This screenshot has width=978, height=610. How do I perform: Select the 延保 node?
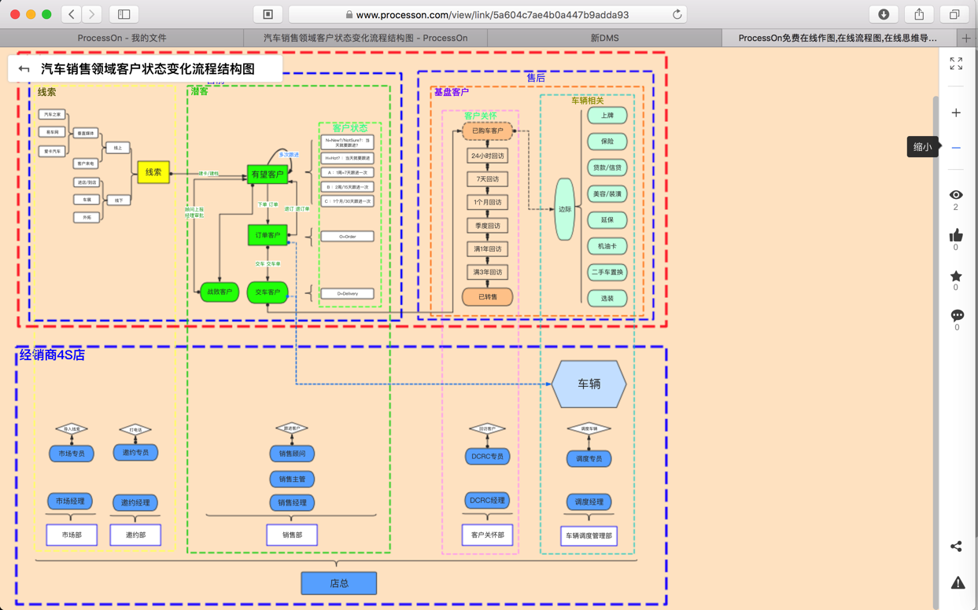(x=607, y=220)
